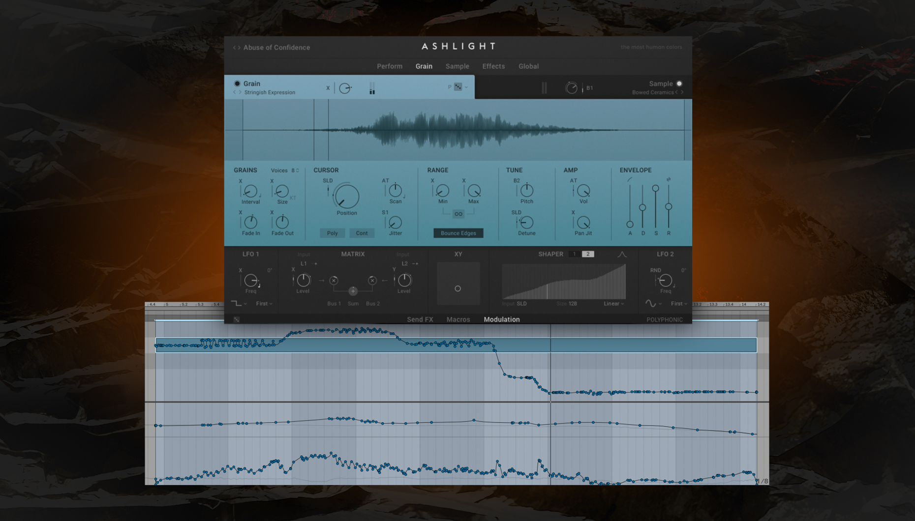Click the grain Size knob

coord(282,191)
